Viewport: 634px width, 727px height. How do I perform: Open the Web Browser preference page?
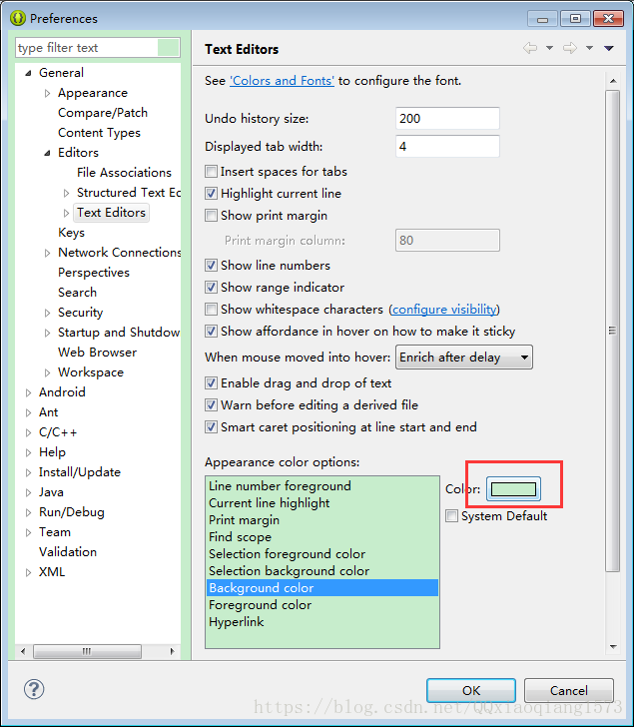(97, 352)
